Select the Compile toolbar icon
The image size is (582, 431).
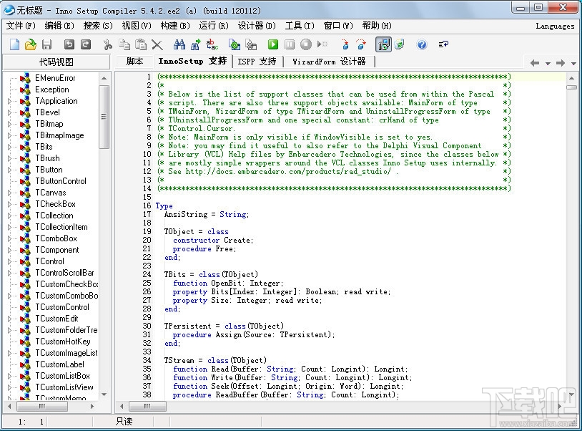coord(236,44)
